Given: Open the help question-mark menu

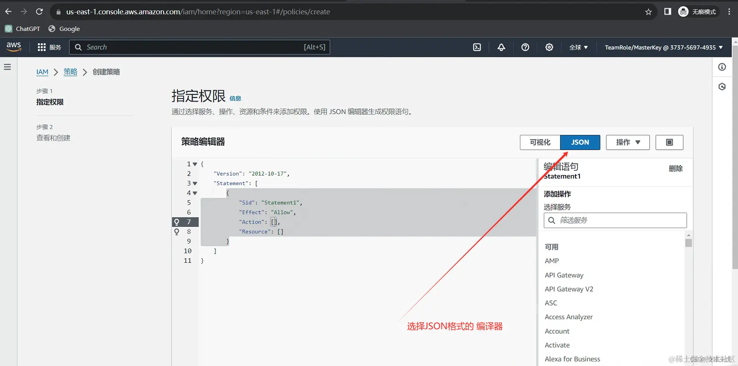Looking at the screenshot, I should (x=525, y=47).
